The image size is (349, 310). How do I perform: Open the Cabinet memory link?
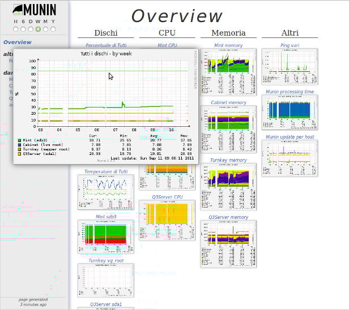[228, 102]
